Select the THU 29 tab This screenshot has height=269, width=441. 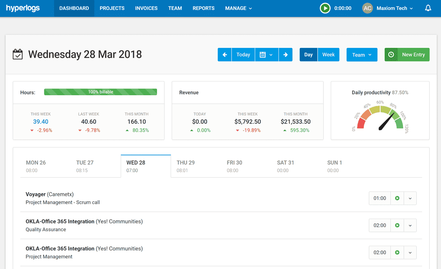186,166
